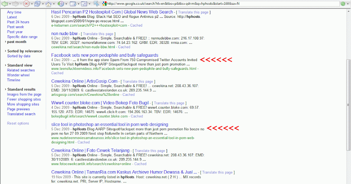Choose More shopping sites

[23, 105]
